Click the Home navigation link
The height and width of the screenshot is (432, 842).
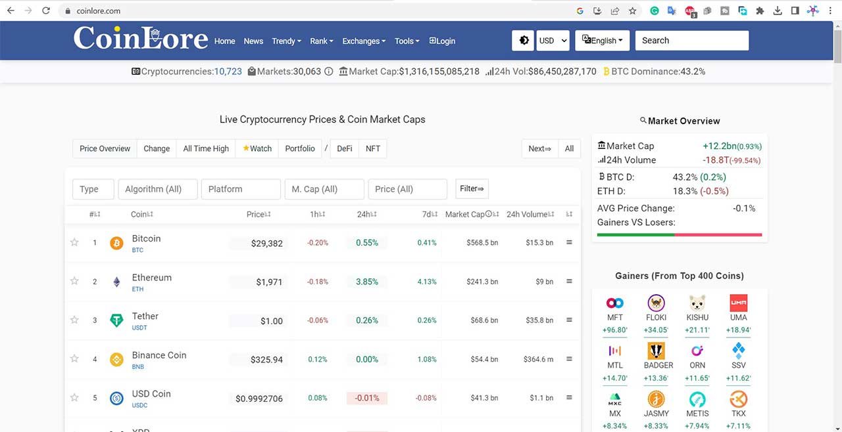(224, 41)
